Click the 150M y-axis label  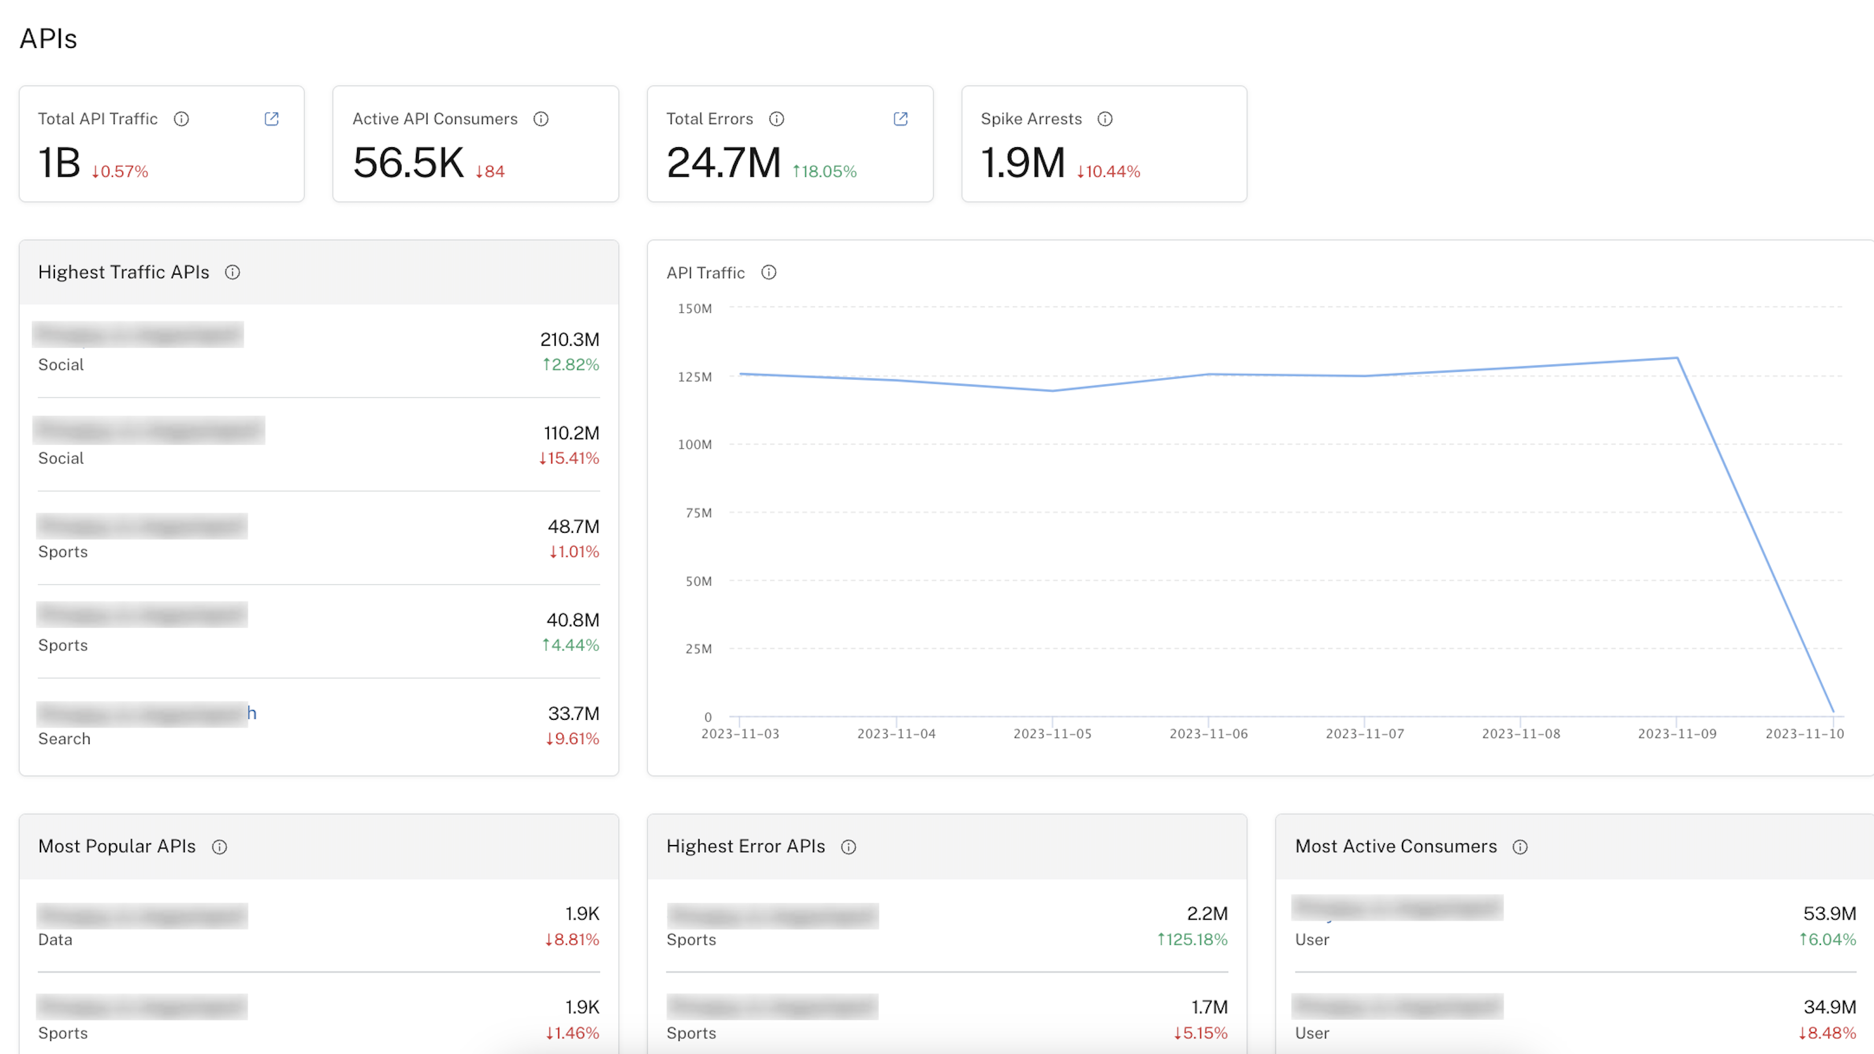coord(695,309)
